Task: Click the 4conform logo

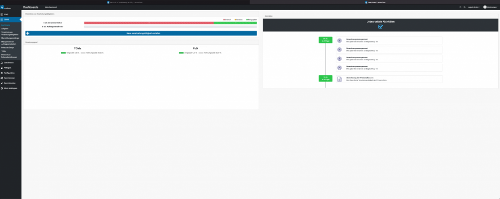Action: click(x=5, y=8)
